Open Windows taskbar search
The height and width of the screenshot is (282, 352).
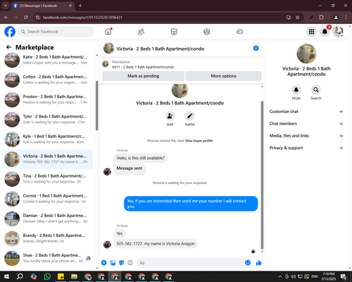click(x=20, y=276)
